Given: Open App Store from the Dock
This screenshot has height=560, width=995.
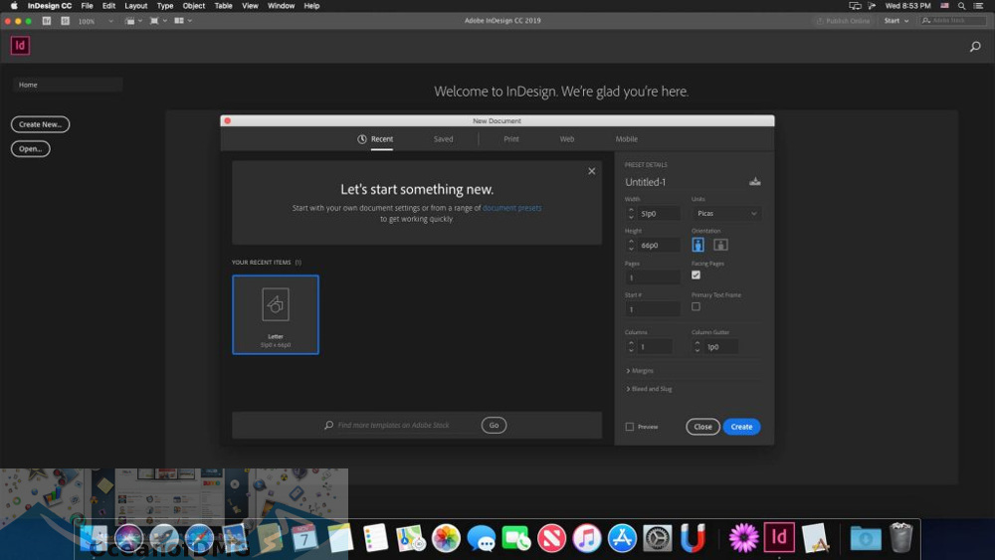Looking at the screenshot, I should [x=622, y=538].
